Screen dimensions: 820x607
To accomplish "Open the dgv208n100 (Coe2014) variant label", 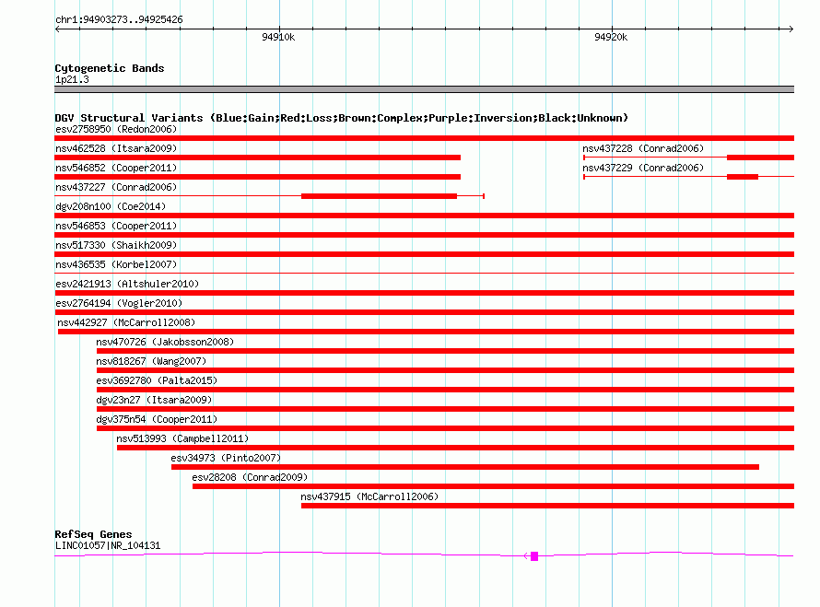I will tap(111, 206).
